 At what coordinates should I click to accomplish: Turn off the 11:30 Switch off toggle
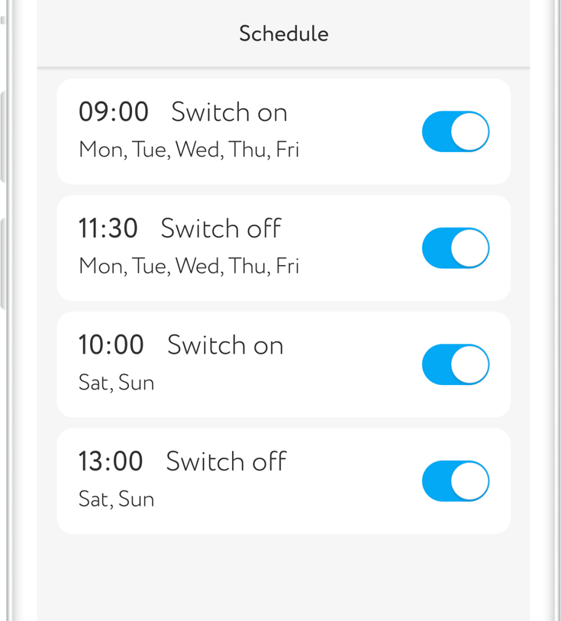456,248
